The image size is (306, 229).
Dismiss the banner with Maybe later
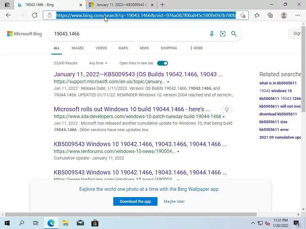(174, 201)
